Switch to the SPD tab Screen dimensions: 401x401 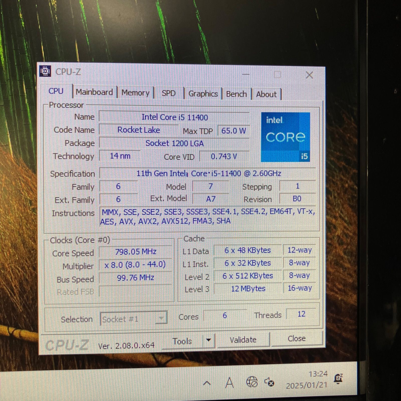168,93
